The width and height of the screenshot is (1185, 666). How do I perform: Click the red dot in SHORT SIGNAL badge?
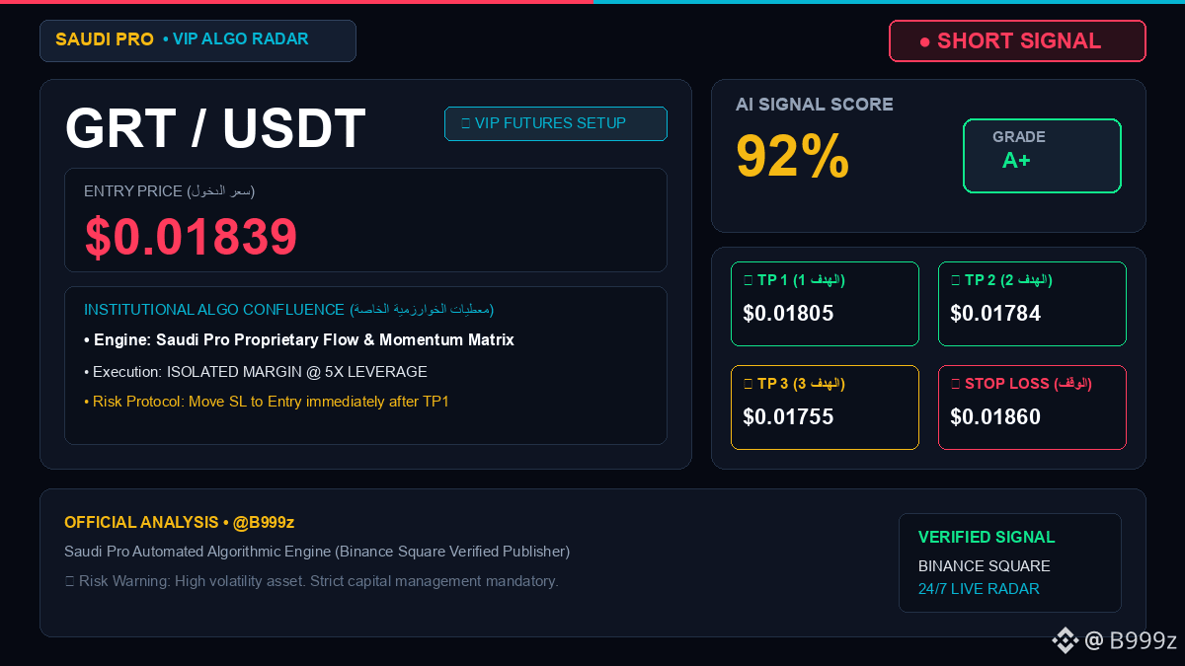[924, 41]
